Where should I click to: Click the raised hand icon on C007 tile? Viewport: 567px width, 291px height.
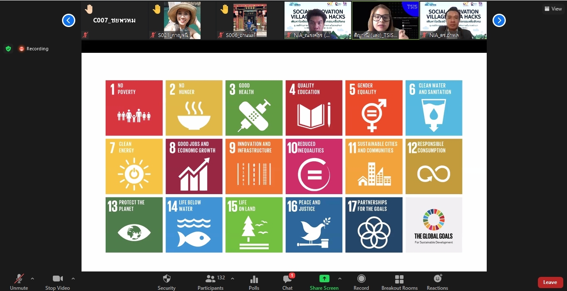pyautogui.click(x=89, y=9)
